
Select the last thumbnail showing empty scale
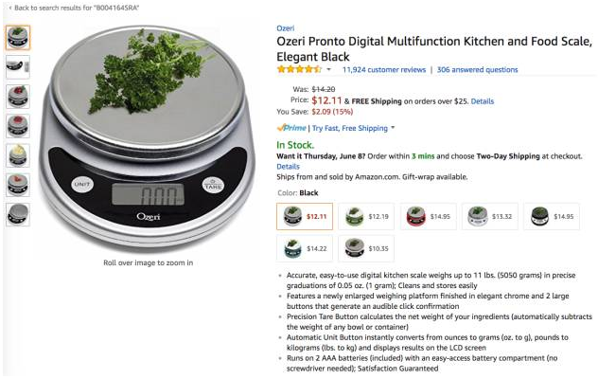click(x=18, y=214)
